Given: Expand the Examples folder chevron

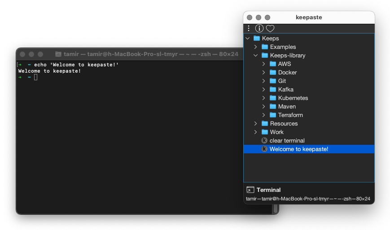Looking at the screenshot, I should coord(255,47).
